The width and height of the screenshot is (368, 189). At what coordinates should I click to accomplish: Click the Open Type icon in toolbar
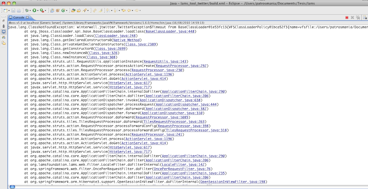(73, 11)
